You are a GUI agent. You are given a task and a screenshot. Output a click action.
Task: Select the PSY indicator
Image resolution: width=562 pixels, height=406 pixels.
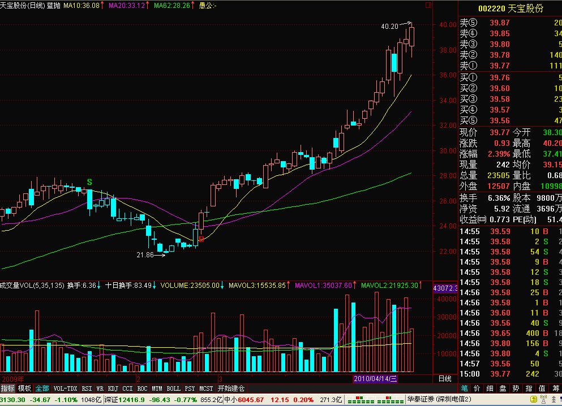[x=190, y=388]
